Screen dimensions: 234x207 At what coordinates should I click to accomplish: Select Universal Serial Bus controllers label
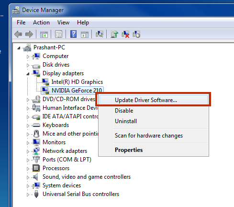tap(81, 194)
